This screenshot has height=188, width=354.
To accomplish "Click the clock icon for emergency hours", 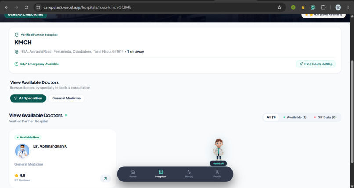I will click(17, 64).
